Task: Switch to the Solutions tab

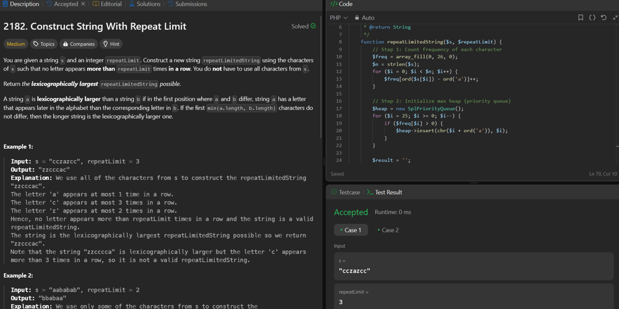Action: coord(144,4)
